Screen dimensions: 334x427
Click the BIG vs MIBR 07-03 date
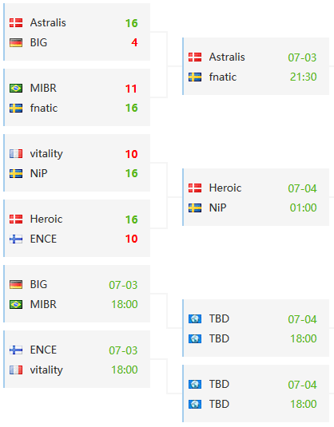click(x=123, y=285)
